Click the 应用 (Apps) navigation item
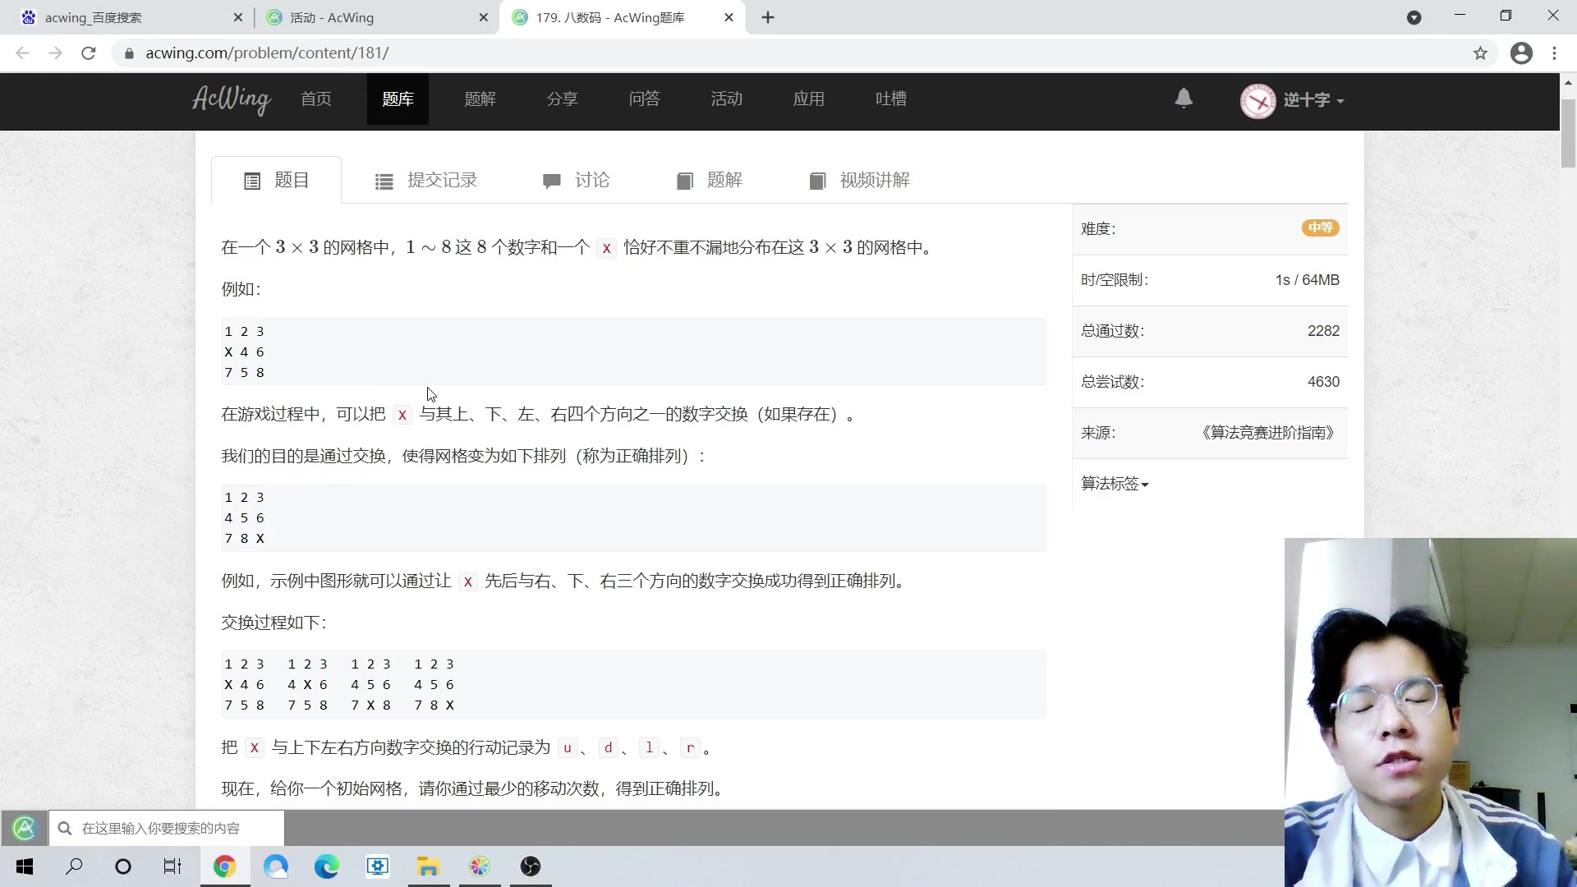Viewport: 1577px width, 887px height. 809,99
